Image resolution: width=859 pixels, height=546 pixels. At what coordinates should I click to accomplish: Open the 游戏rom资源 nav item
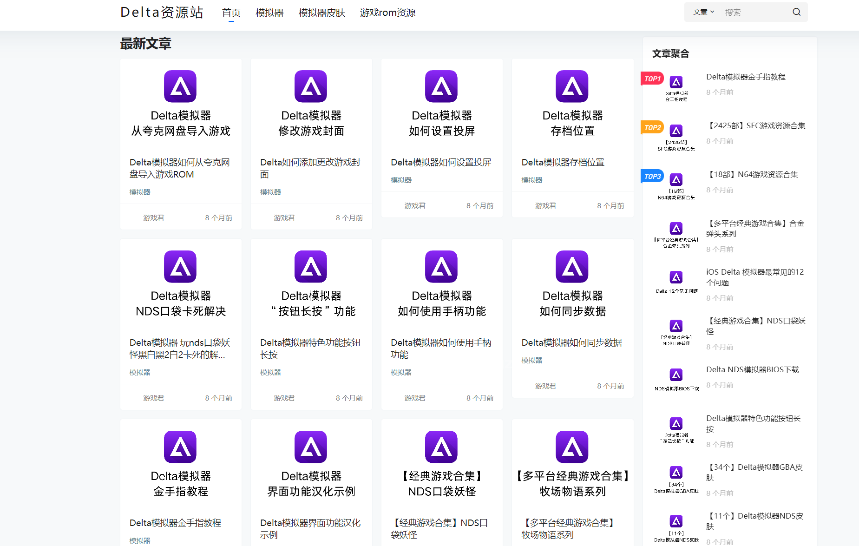(387, 13)
